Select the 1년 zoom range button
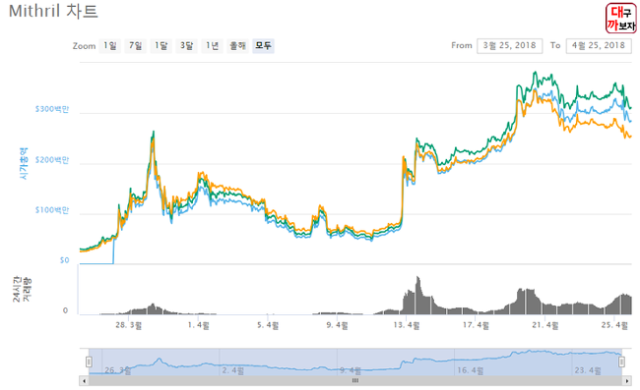640x390 pixels. [x=213, y=46]
